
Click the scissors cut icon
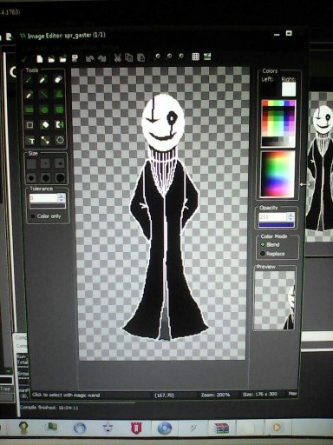point(117,57)
